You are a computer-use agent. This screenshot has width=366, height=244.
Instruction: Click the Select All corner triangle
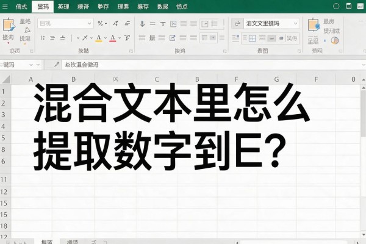tap(6, 79)
